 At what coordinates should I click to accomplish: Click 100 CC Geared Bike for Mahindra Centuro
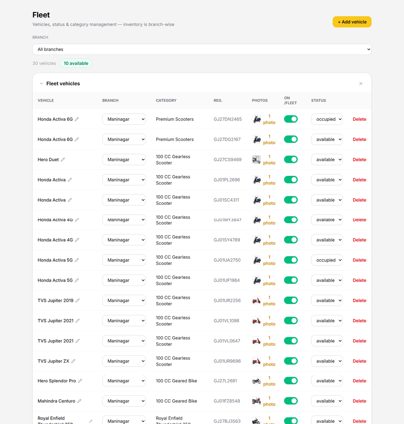[x=176, y=401]
